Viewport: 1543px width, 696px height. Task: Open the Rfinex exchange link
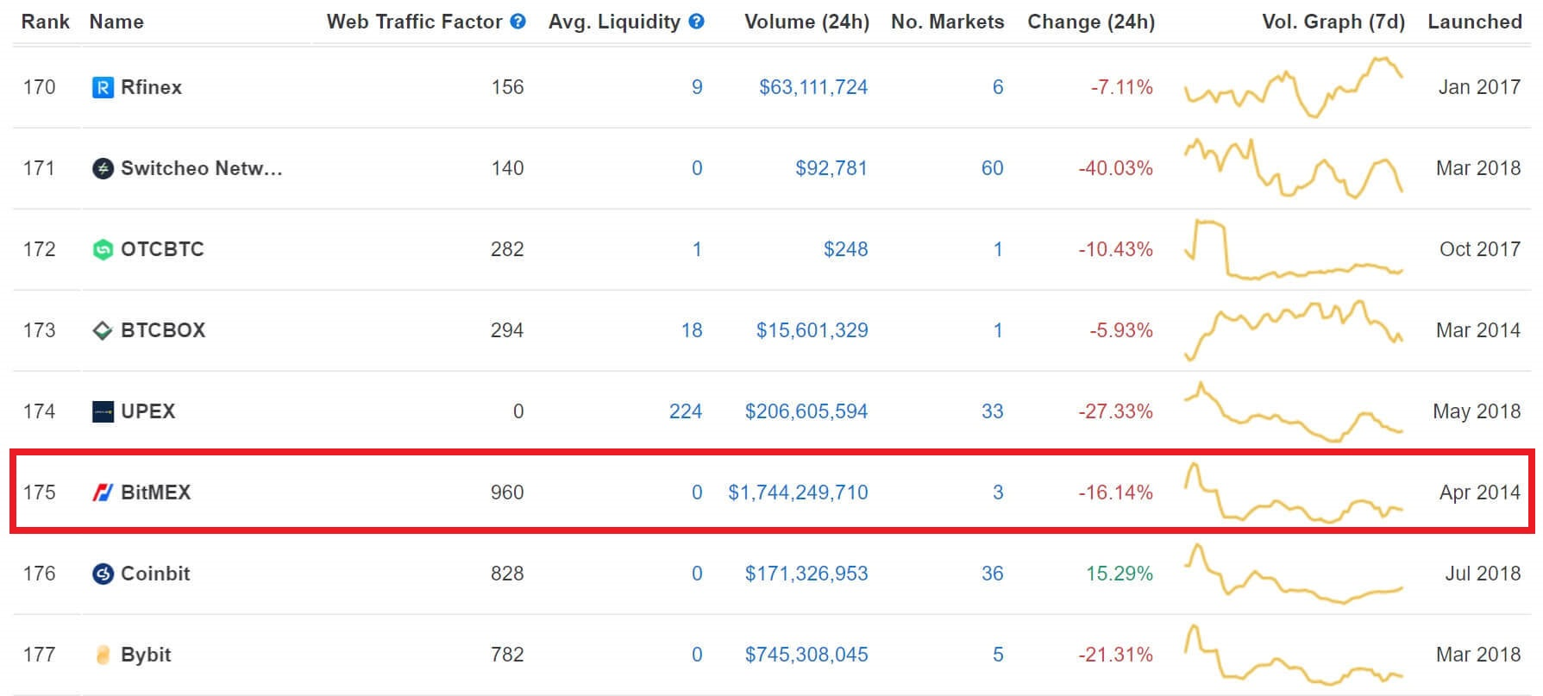[151, 87]
